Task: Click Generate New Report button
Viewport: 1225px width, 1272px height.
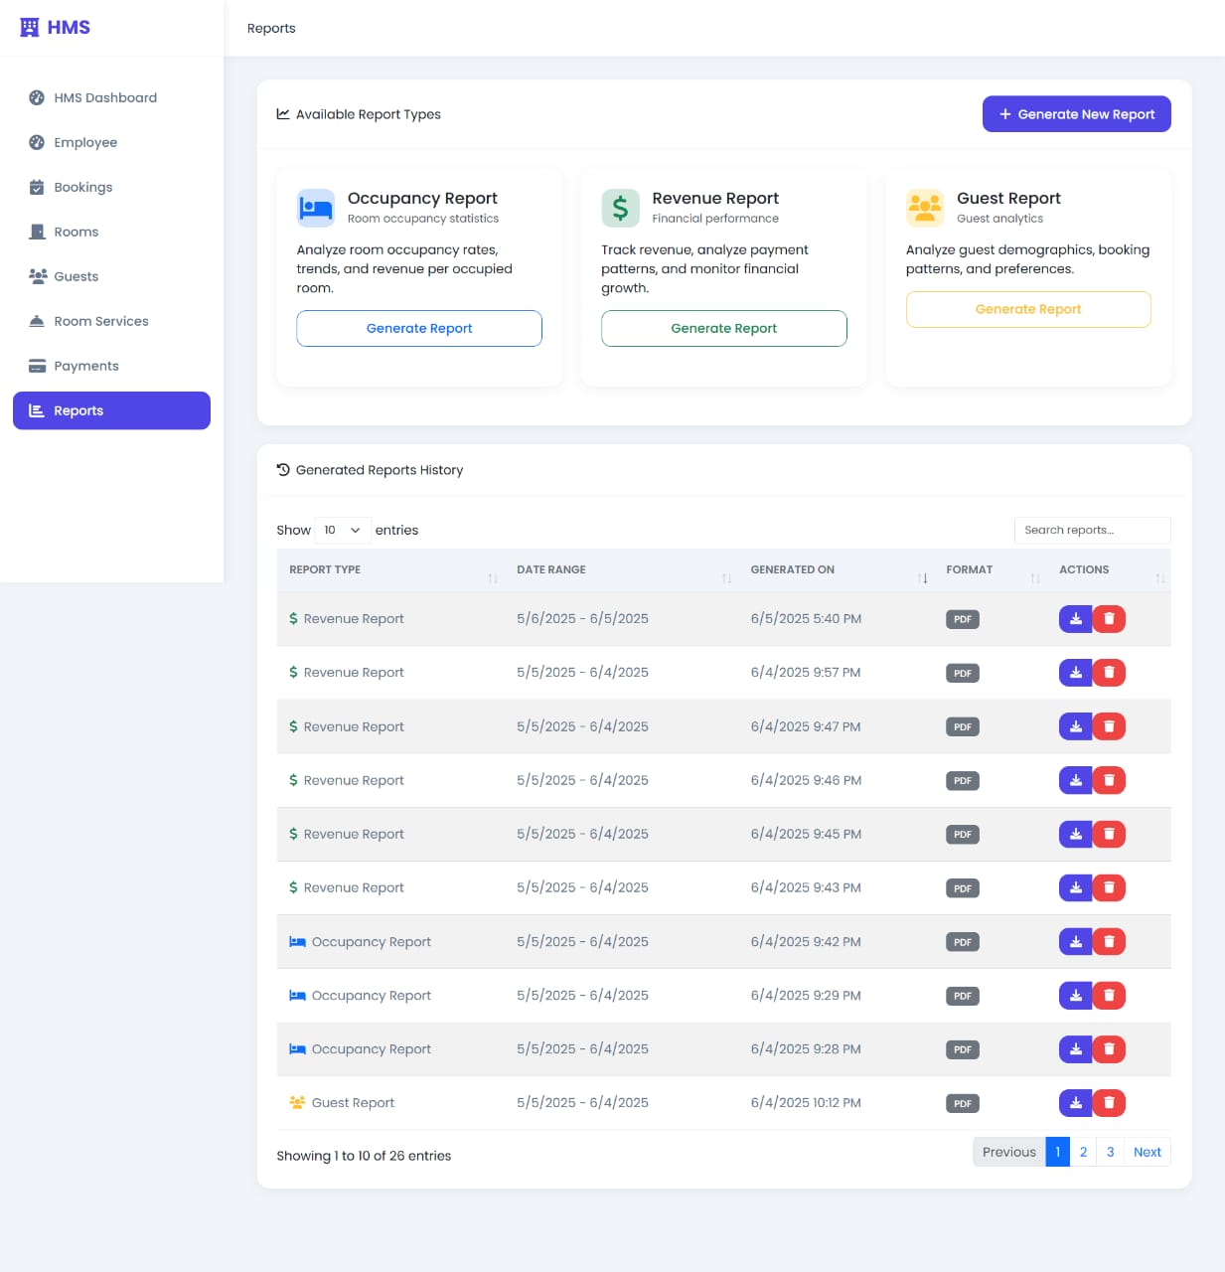Action: pyautogui.click(x=1076, y=114)
